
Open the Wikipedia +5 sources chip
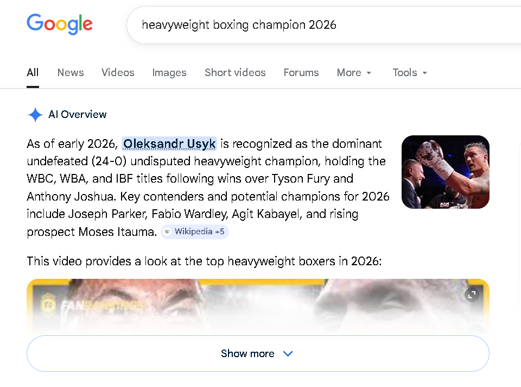pos(195,232)
